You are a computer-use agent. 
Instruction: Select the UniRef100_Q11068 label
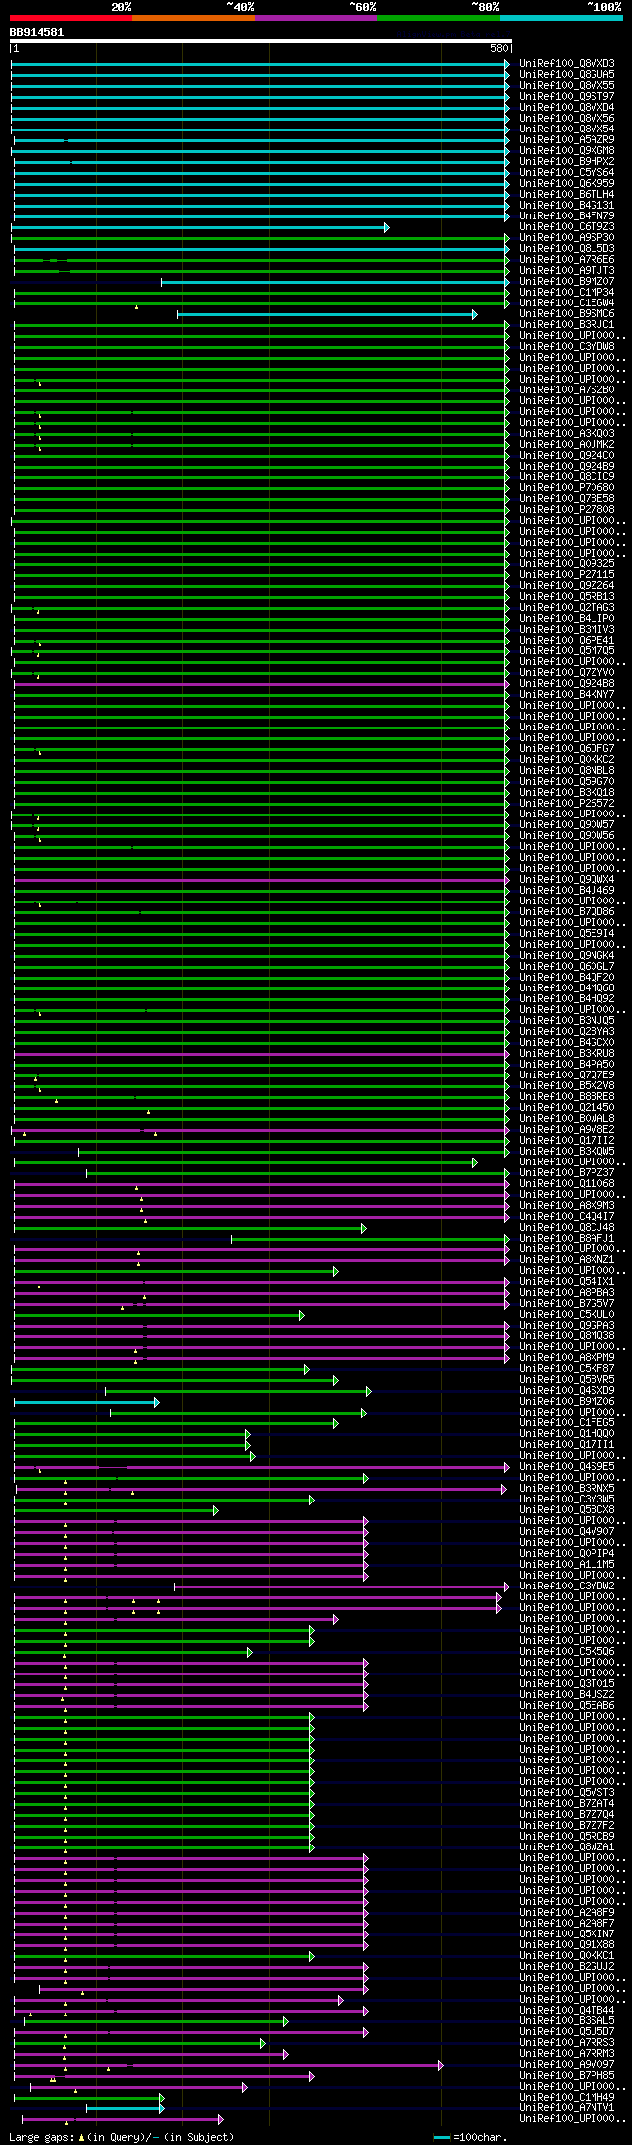click(x=567, y=1184)
